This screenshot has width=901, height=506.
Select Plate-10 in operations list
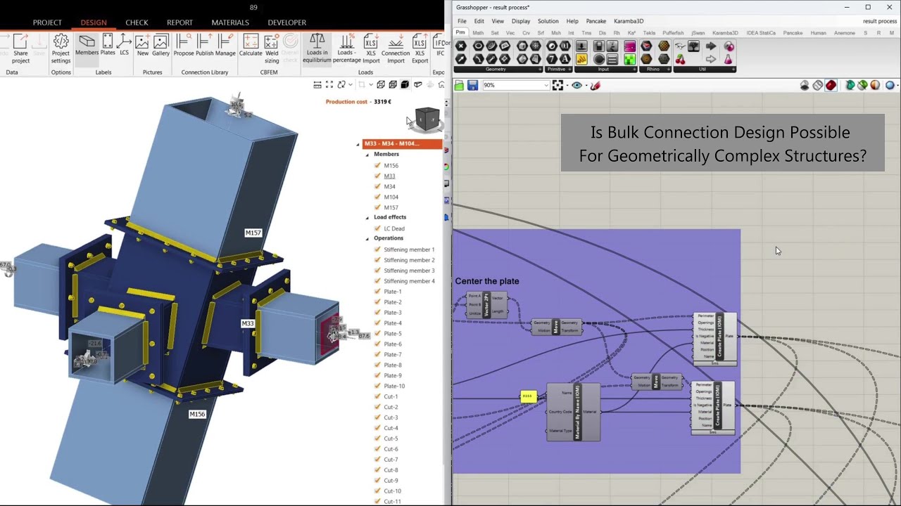point(394,387)
